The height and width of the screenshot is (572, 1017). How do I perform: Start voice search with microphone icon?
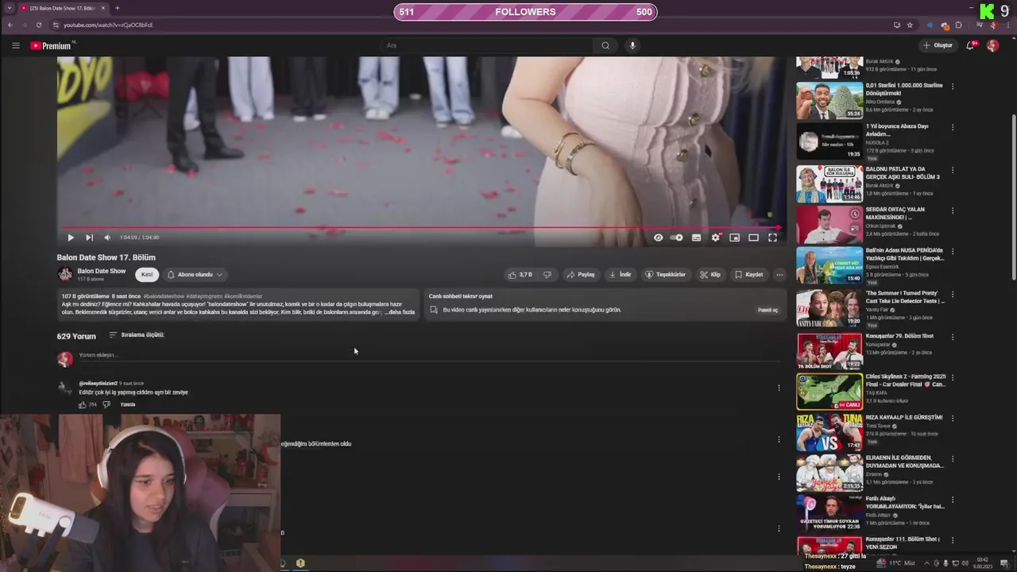pos(632,45)
